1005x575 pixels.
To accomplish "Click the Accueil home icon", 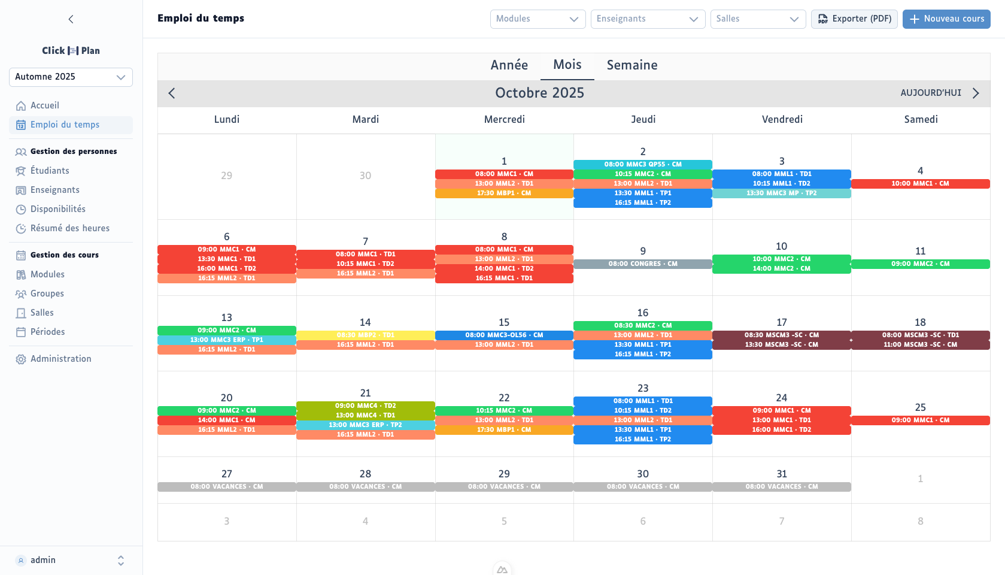I will pos(21,106).
